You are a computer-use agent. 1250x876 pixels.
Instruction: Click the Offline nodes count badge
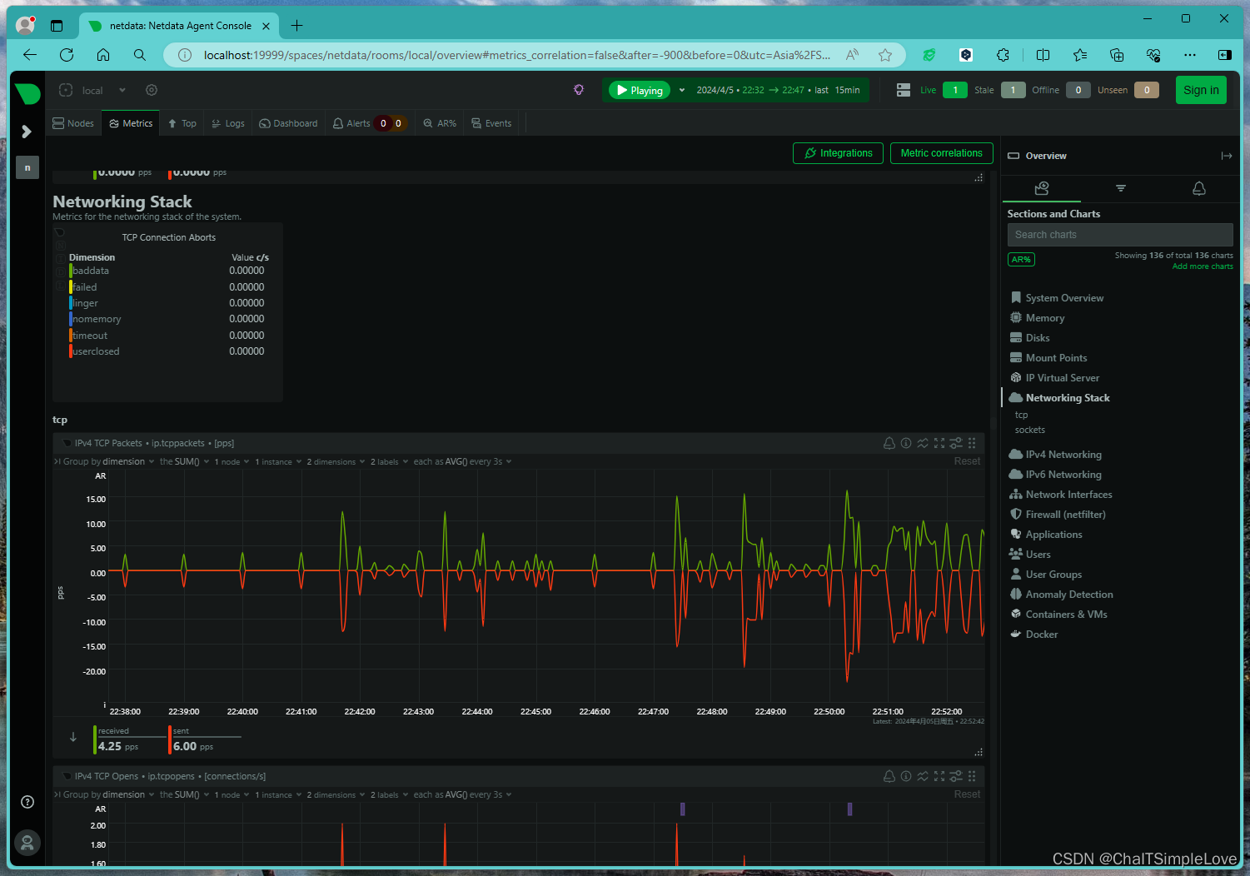1078,90
